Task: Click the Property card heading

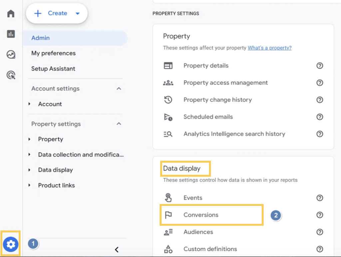Action: 176,36
